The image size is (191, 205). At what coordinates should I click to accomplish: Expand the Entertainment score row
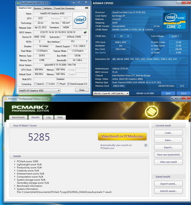15,174
